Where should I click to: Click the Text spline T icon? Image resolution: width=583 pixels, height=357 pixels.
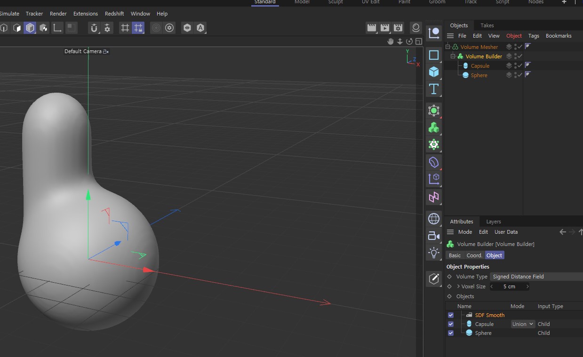(434, 88)
